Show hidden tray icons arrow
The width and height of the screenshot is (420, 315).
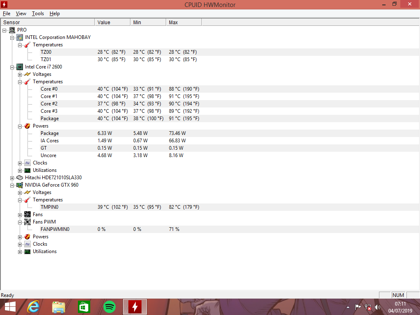coord(348,307)
